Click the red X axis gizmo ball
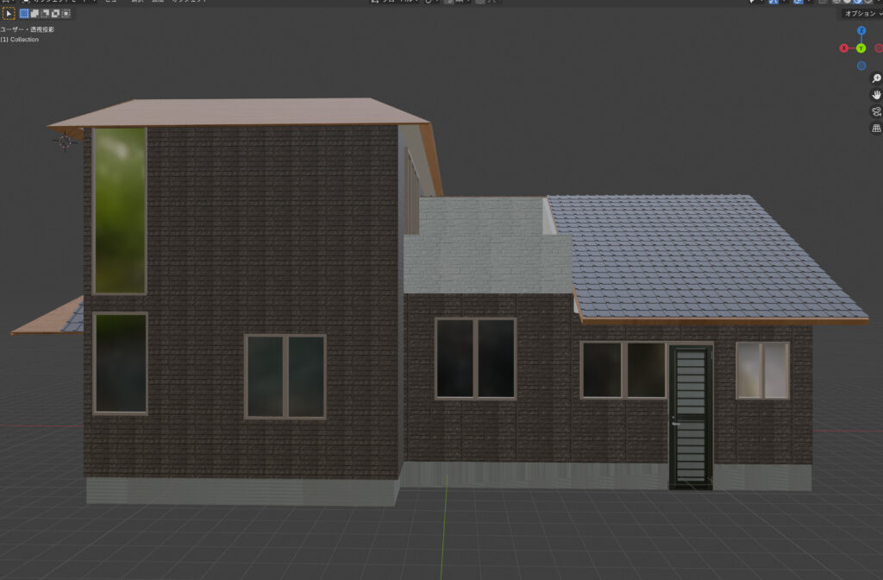The width and height of the screenshot is (883, 580). (843, 48)
